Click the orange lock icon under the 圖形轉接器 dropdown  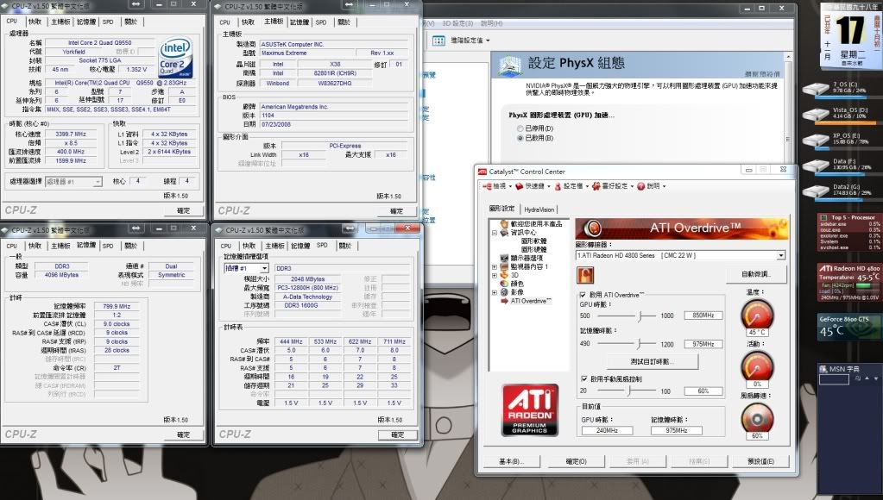tap(585, 275)
